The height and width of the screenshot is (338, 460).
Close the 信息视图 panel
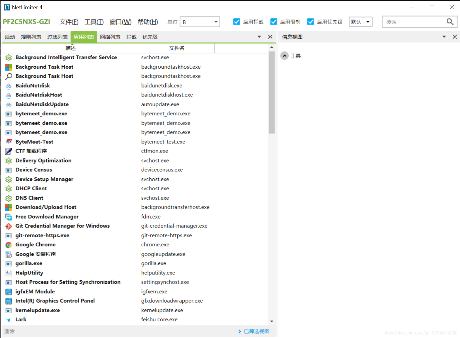(x=455, y=37)
